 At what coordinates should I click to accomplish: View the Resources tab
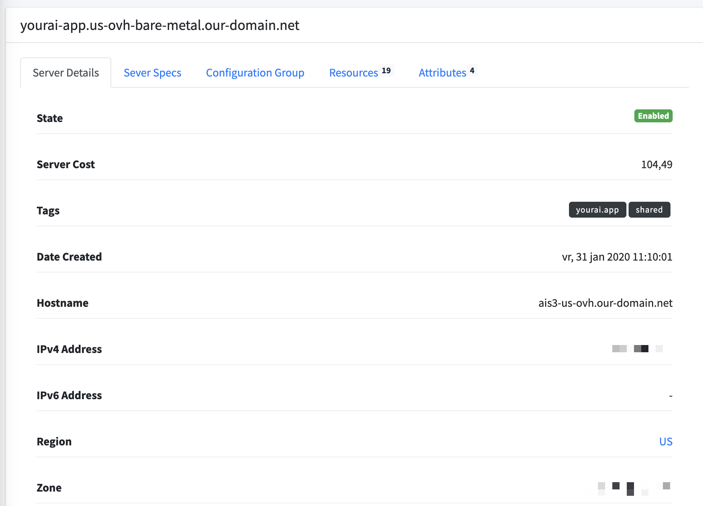(x=353, y=73)
